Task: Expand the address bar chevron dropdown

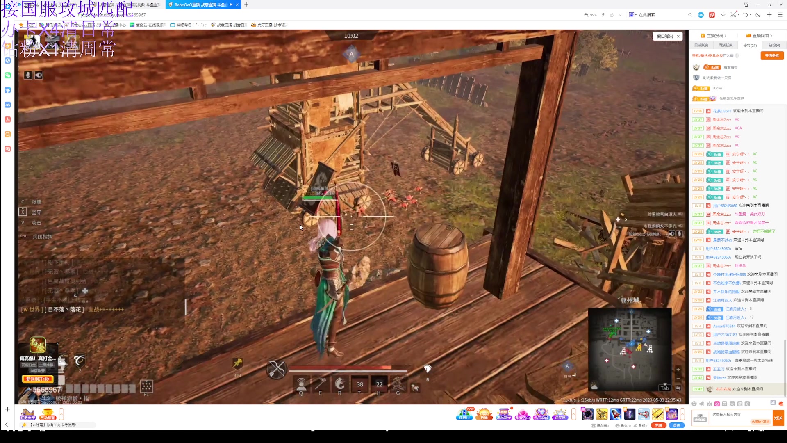Action: tap(620, 15)
